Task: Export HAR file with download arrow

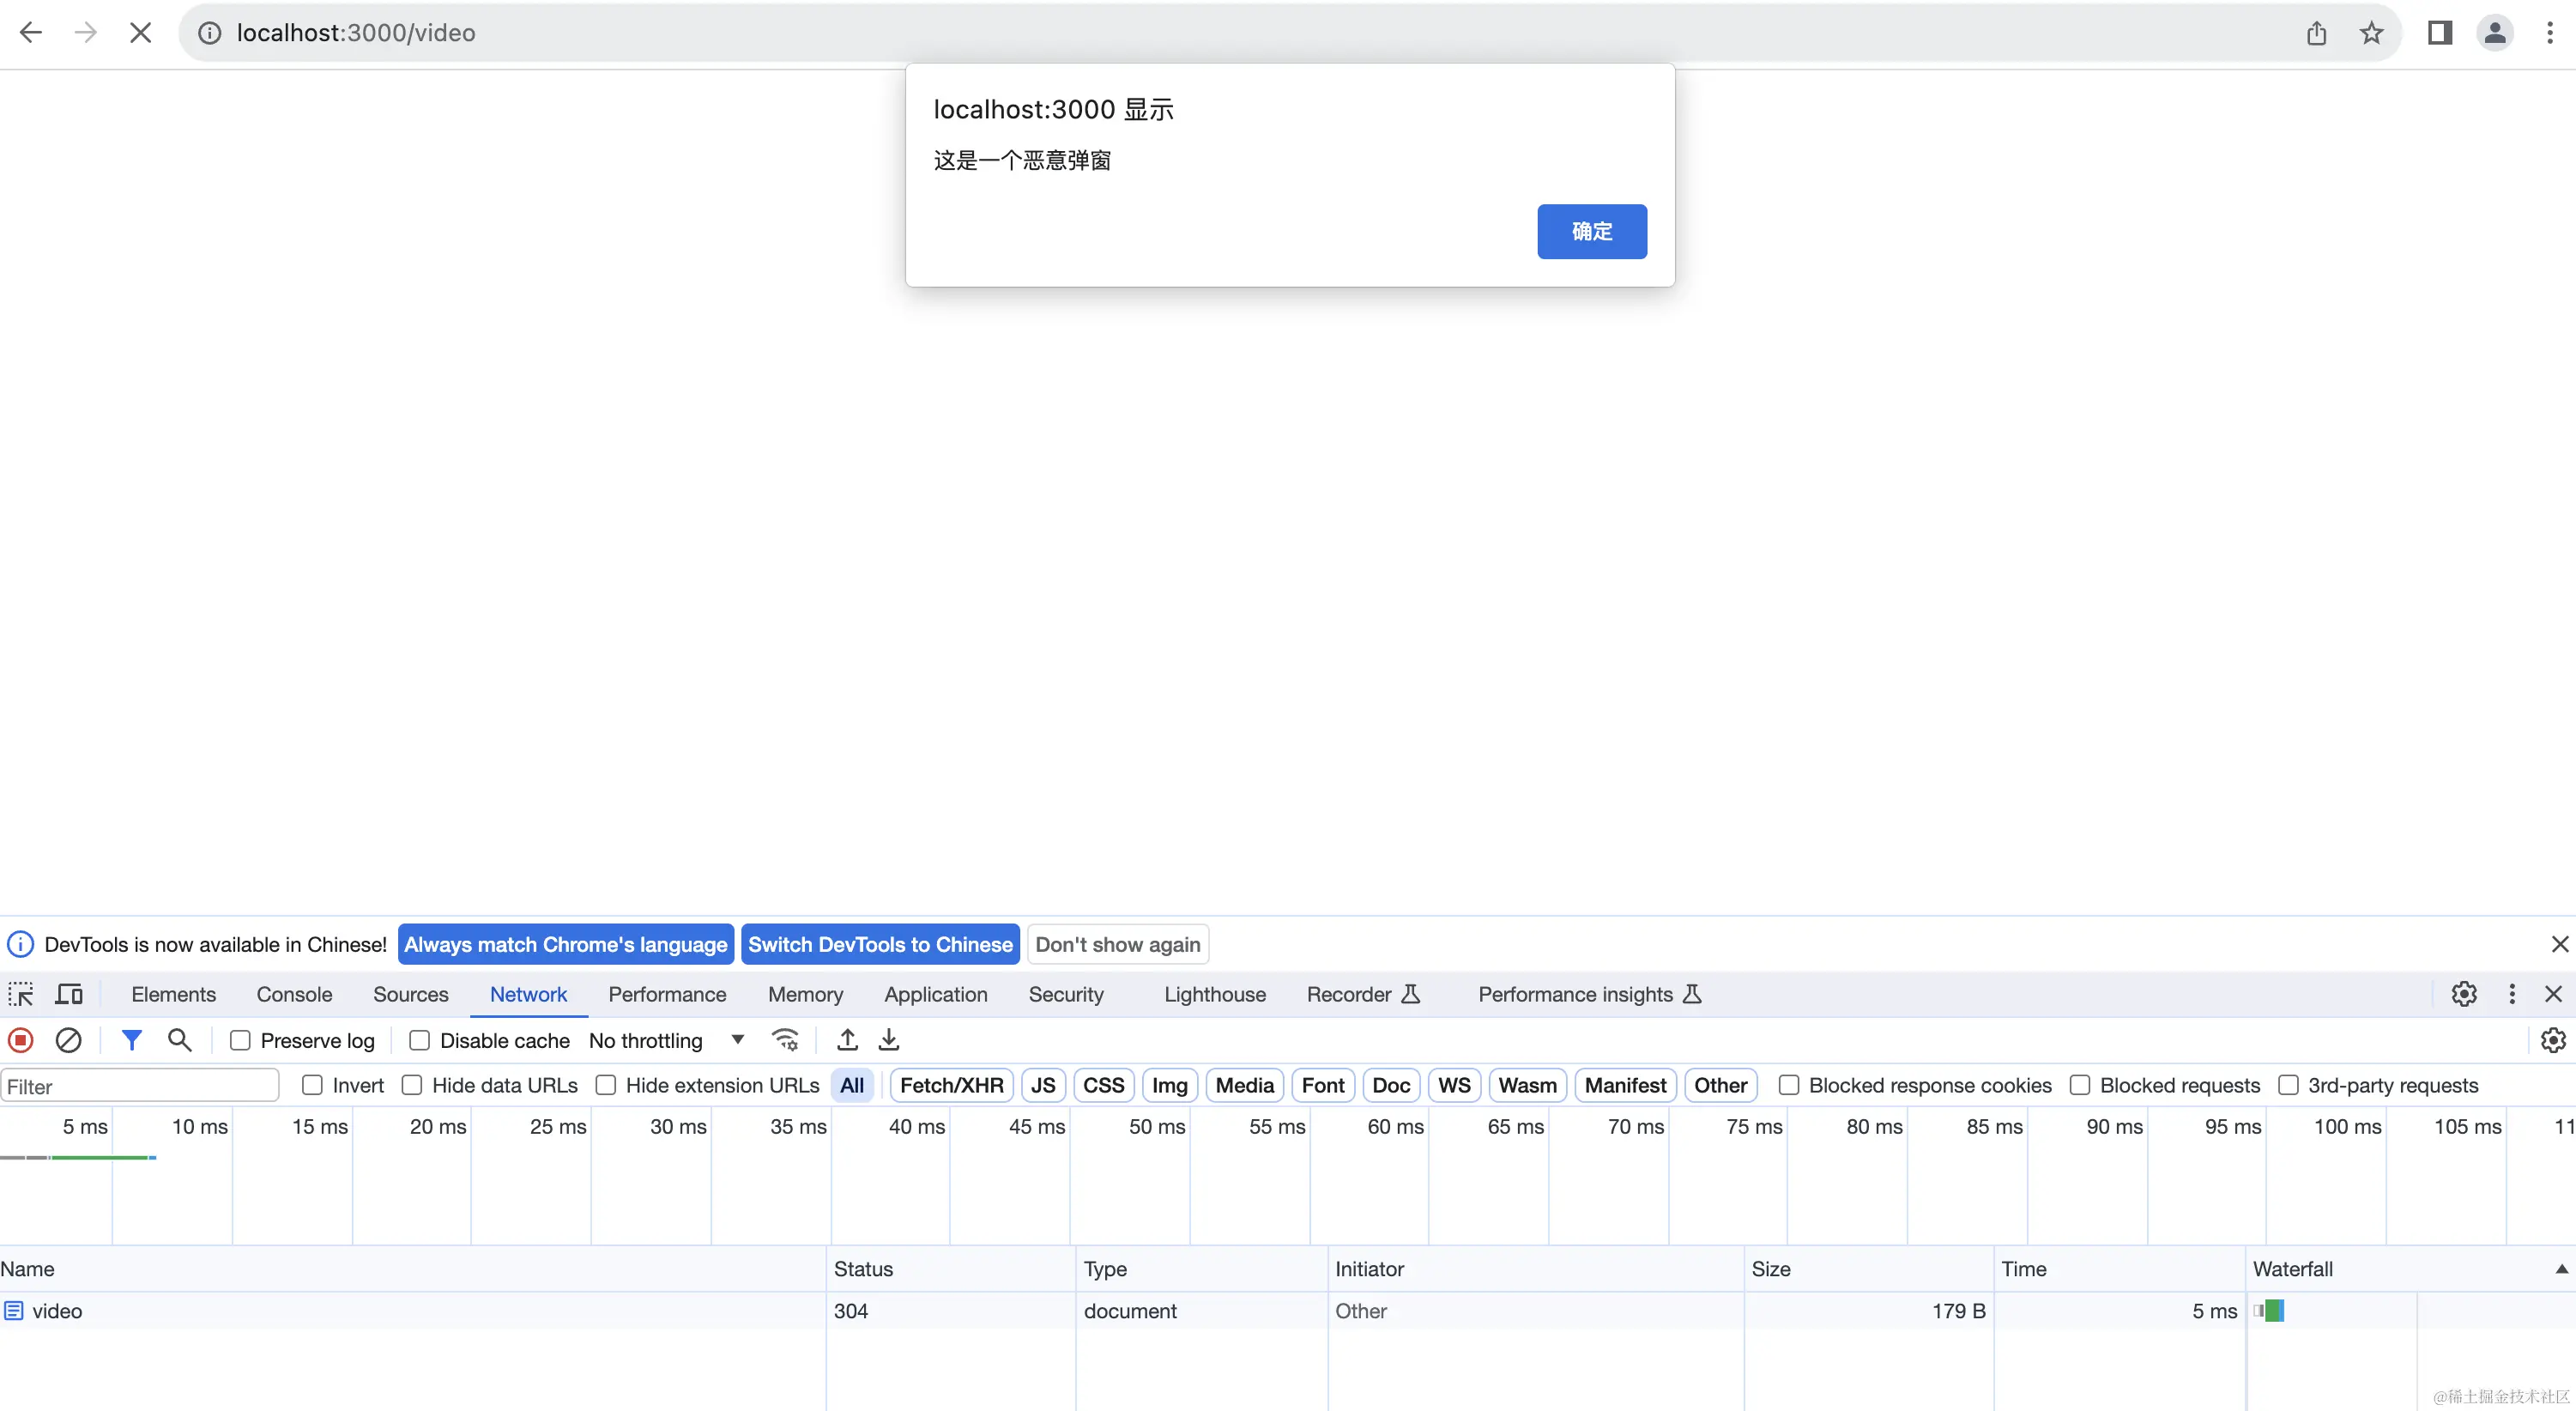Action: [889, 1040]
